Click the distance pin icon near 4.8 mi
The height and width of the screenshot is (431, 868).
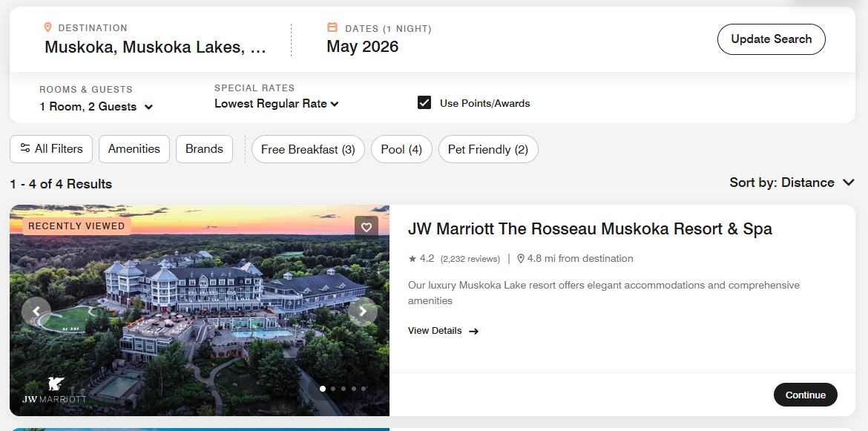521,259
